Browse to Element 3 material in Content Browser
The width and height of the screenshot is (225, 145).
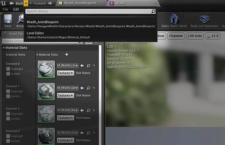pos(88,133)
